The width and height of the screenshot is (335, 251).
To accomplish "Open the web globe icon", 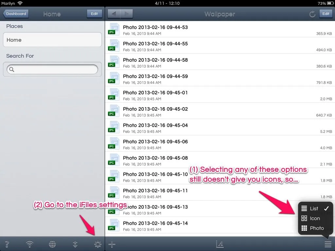I will click(x=52, y=244).
